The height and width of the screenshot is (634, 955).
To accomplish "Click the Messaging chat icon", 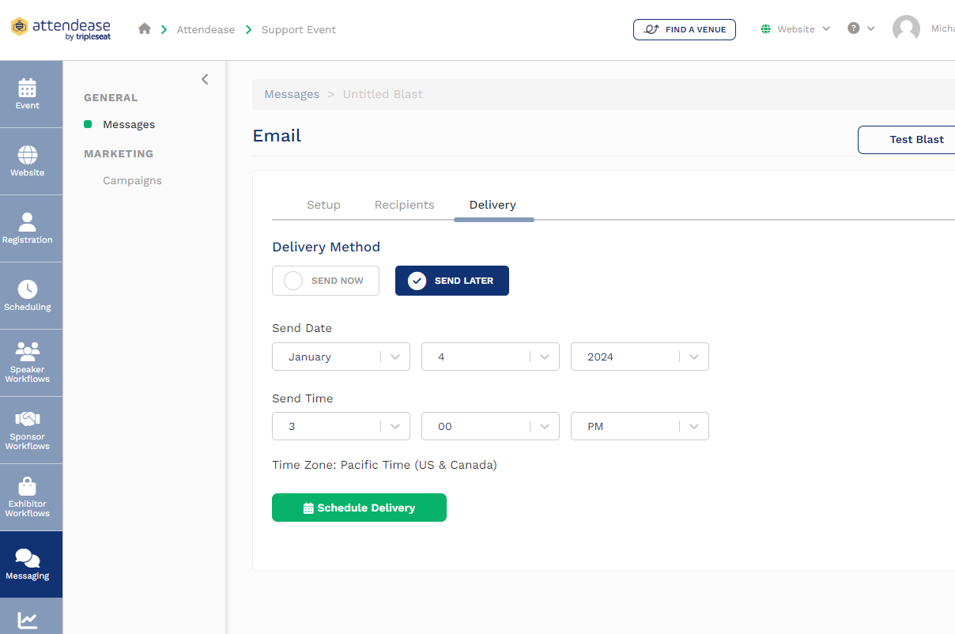I will point(27,564).
